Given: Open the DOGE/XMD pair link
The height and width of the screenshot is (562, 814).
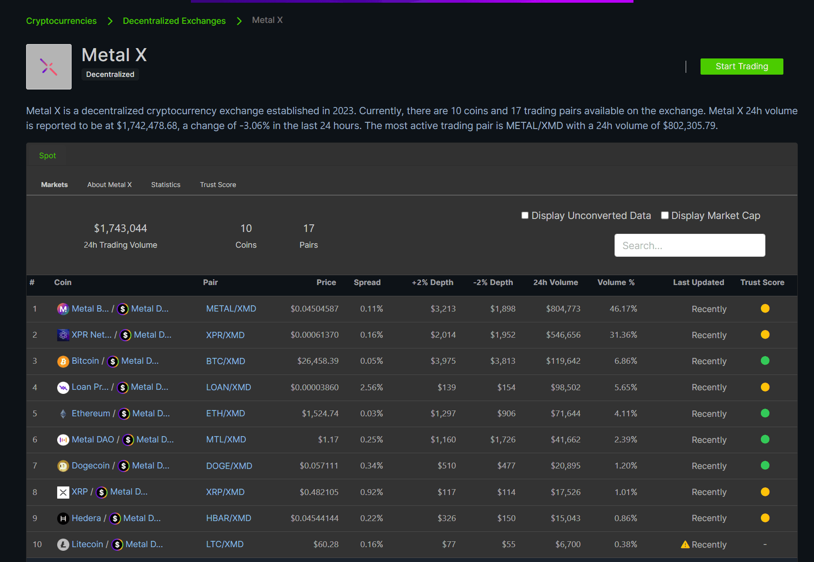Looking at the screenshot, I should click(x=229, y=466).
